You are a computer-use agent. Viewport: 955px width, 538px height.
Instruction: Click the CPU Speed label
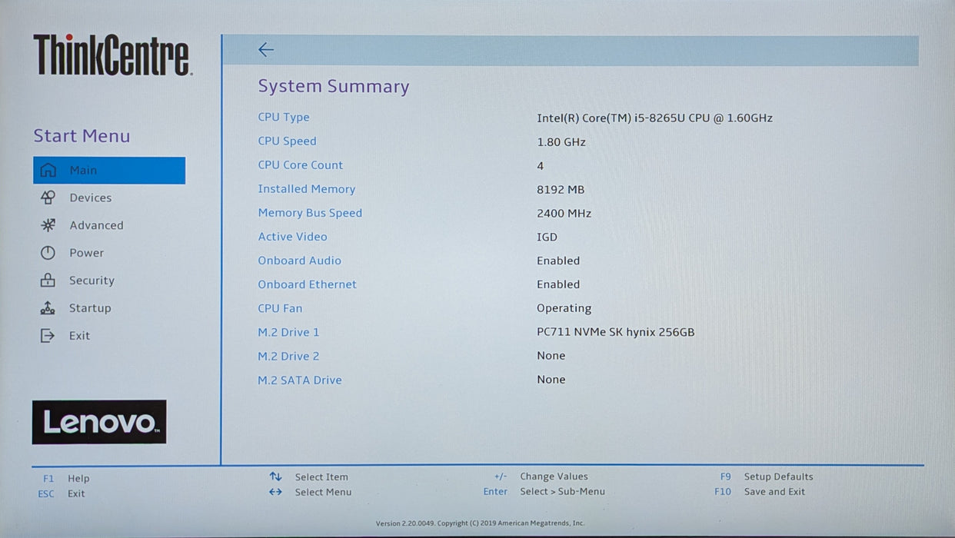(x=287, y=141)
